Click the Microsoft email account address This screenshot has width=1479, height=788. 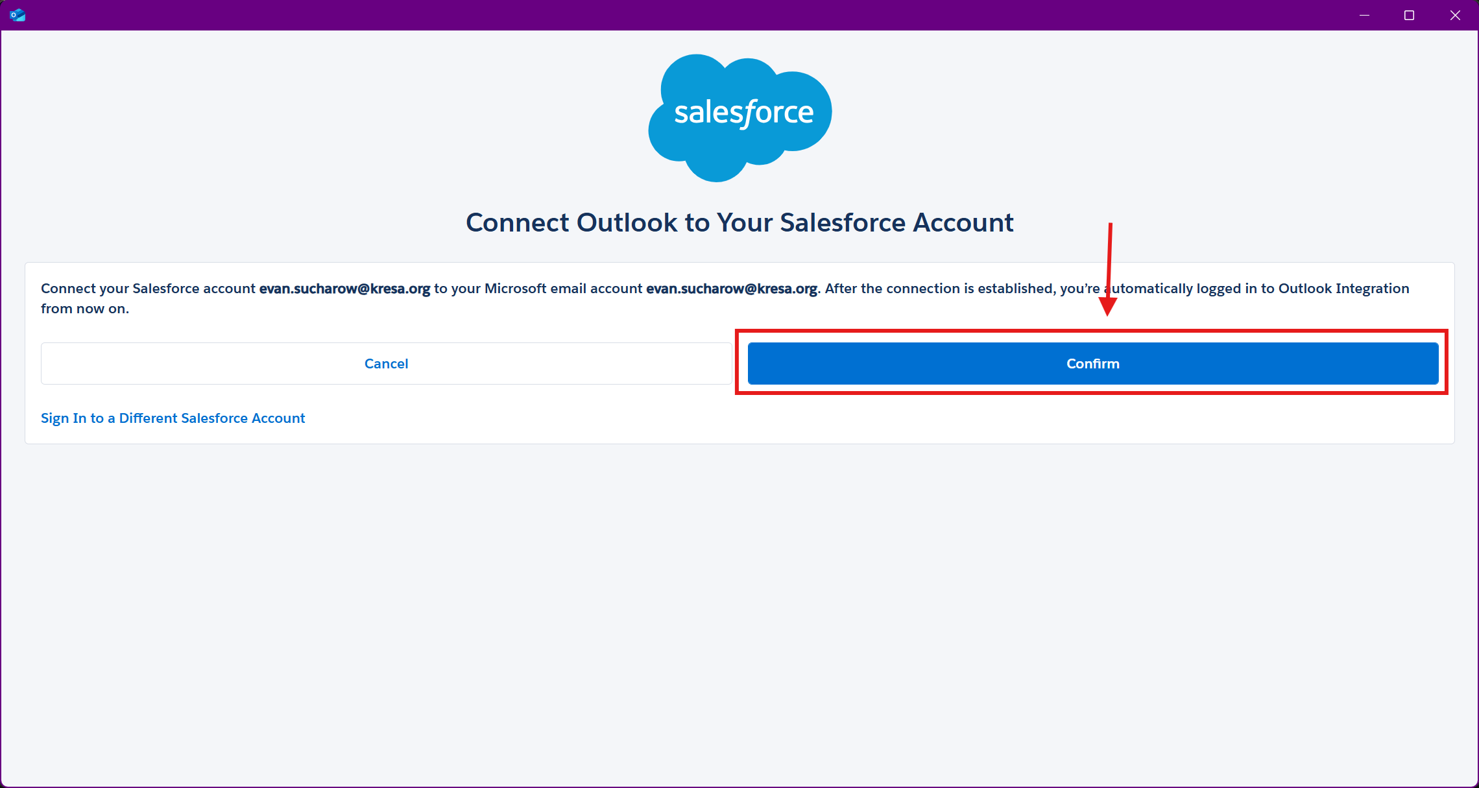click(x=731, y=289)
